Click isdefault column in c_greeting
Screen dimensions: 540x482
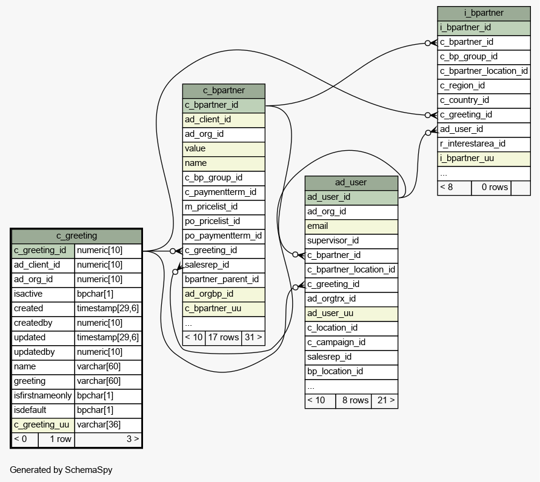pyautogui.click(x=43, y=411)
